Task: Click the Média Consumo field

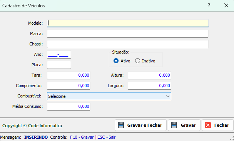Action: pos(69,106)
